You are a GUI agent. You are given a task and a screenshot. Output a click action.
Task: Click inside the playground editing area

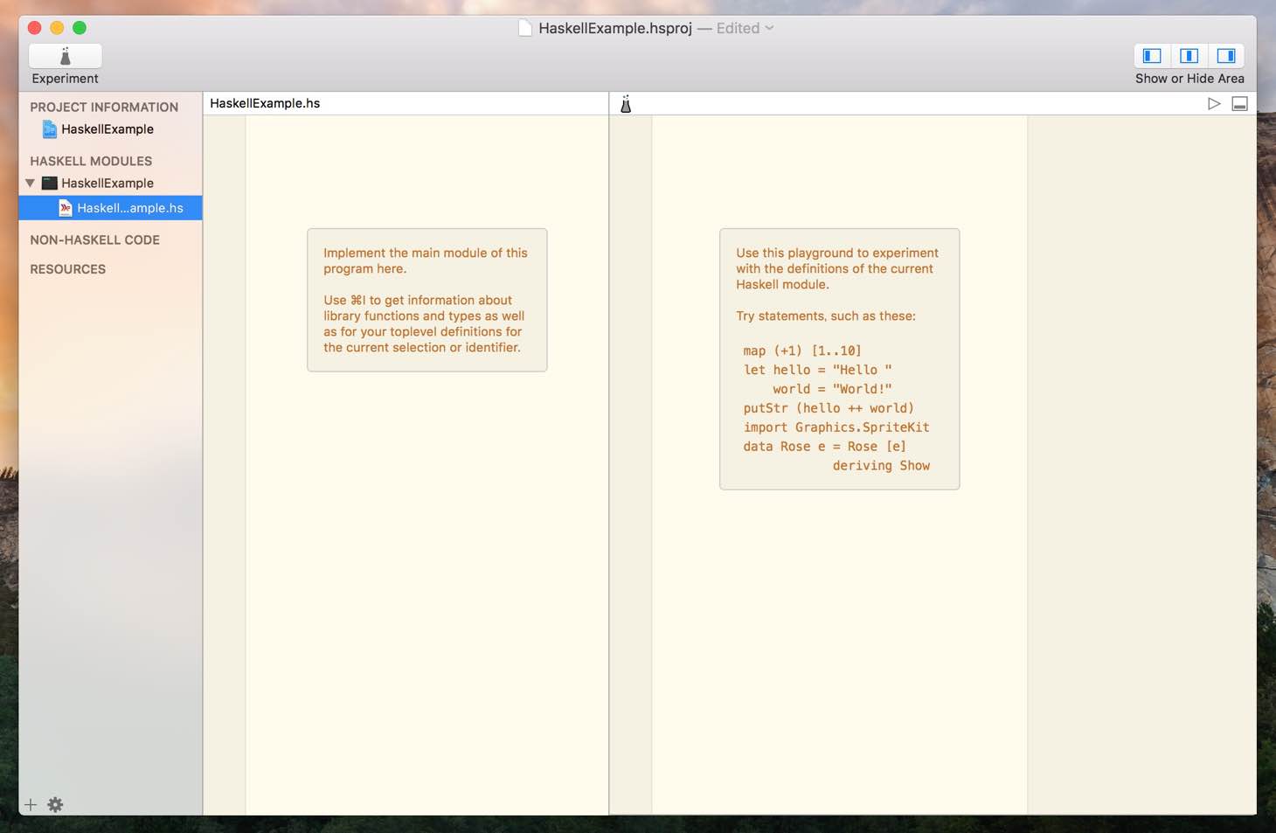[839, 629]
